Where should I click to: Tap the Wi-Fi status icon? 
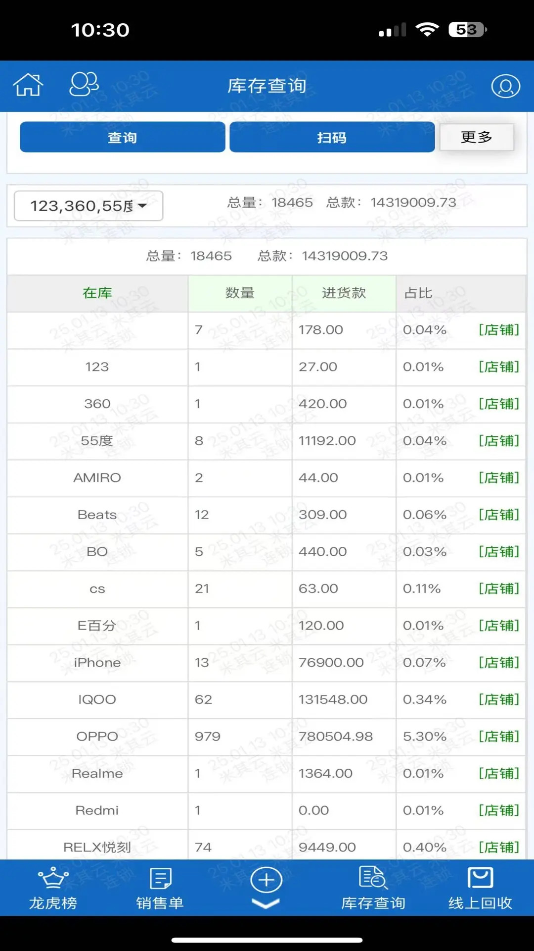pos(427,30)
